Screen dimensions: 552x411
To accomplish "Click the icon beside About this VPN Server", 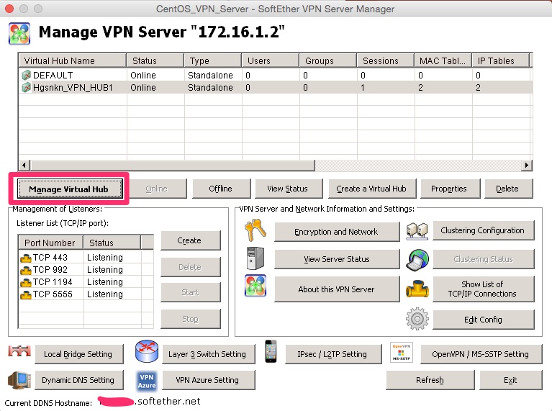I will 255,286.
